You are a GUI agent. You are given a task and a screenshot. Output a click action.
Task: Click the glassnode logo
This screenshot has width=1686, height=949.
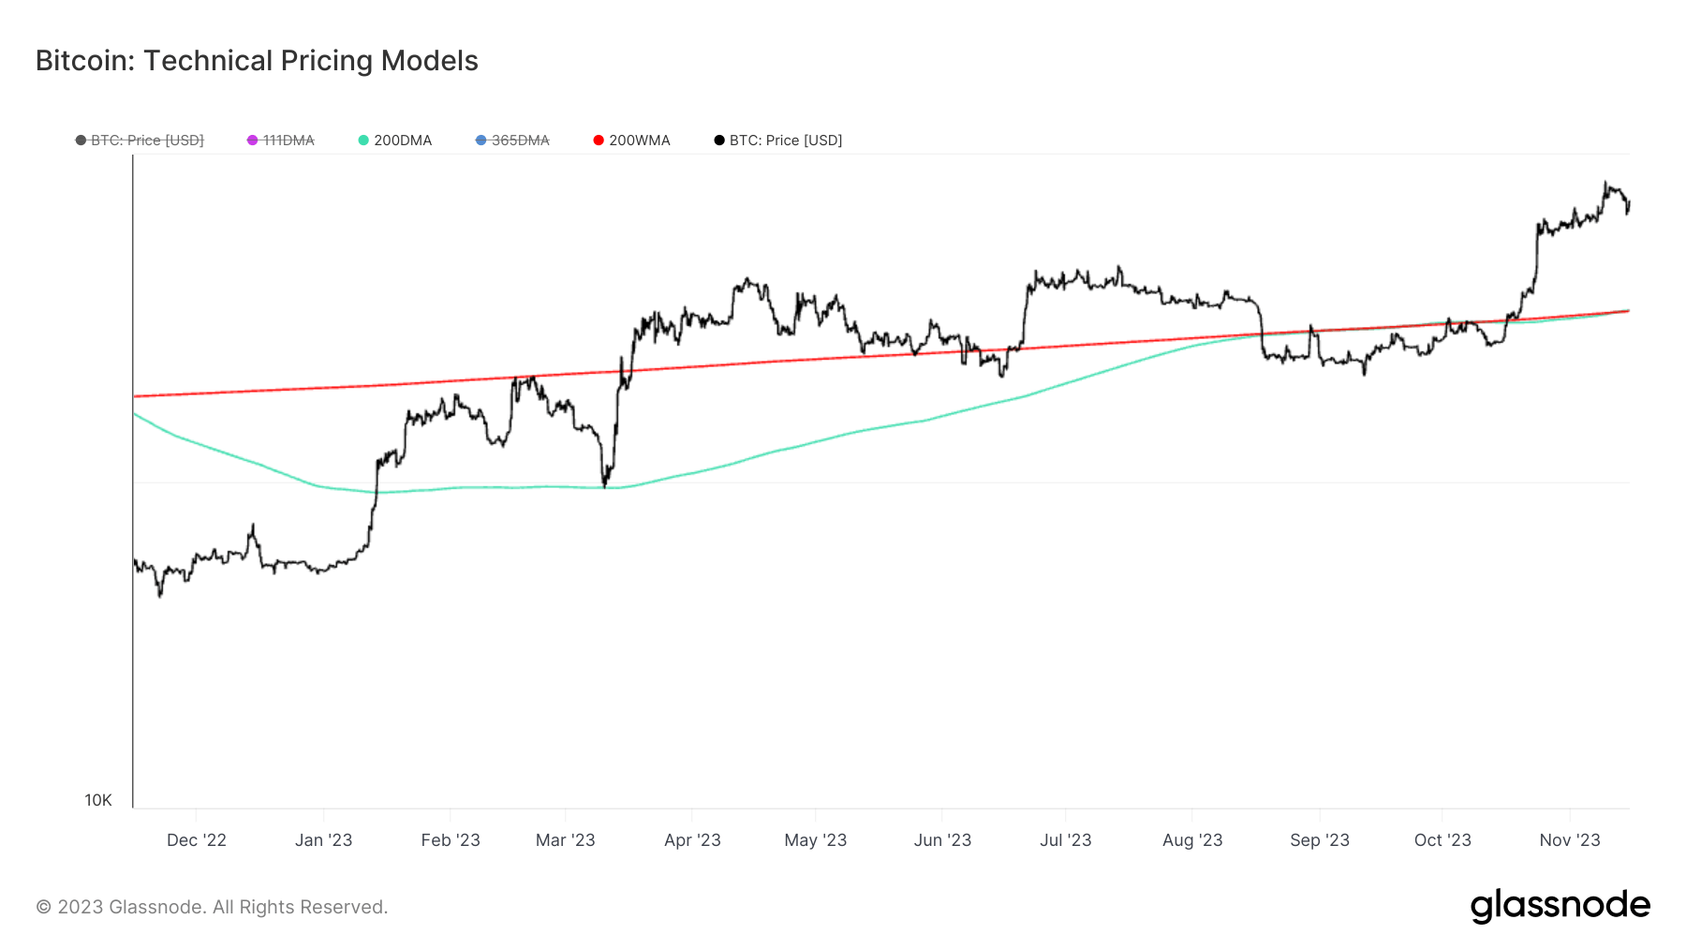[1560, 906]
